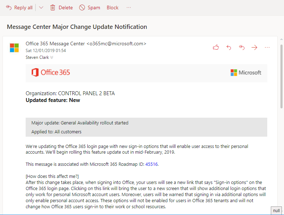This screenshot has width=284, height=215.
Task: Like the message with the thumbs-up icon
Action: click(x=216, y=47)
